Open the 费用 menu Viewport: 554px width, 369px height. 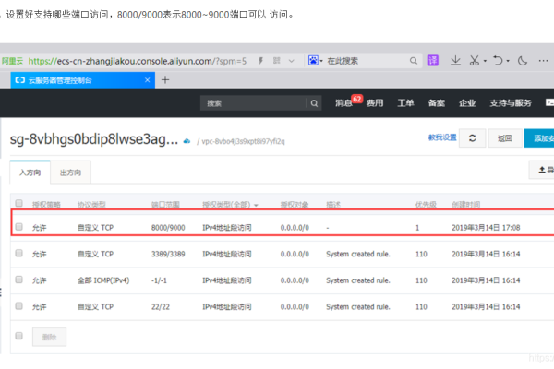[375, 102]
